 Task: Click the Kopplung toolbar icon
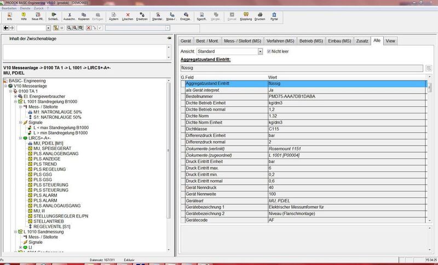pos(246,16)
